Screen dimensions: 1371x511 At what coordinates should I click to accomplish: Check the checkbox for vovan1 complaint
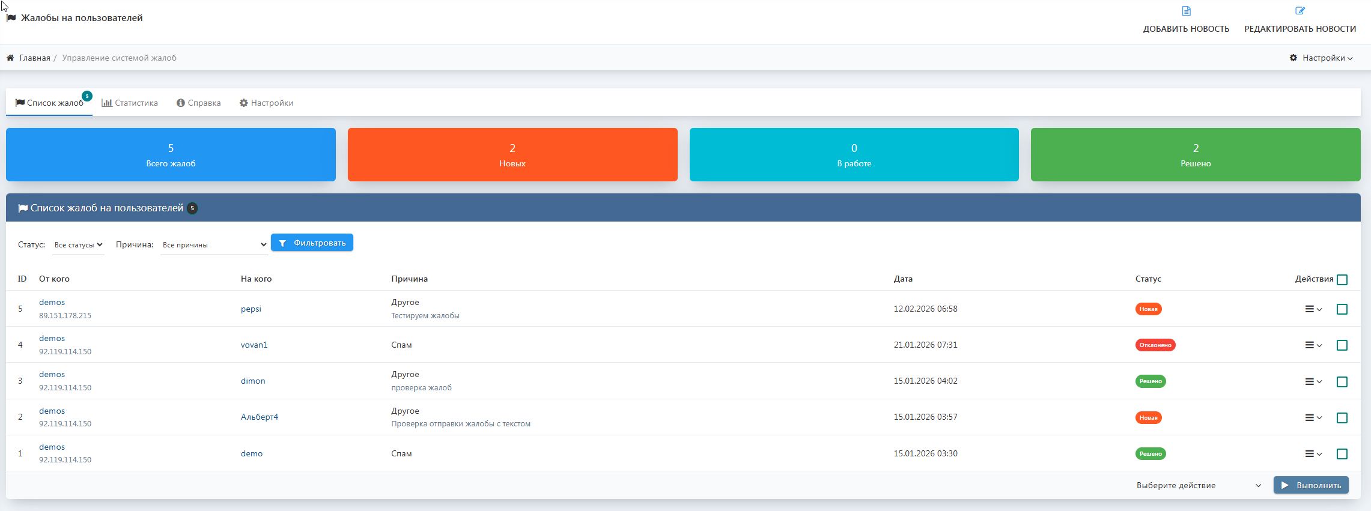pyautogui.click(x=1342, y=345)
